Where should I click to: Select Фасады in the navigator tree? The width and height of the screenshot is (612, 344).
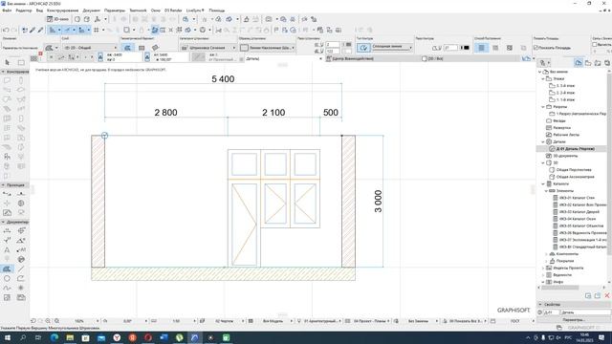[x=558, y=121]
